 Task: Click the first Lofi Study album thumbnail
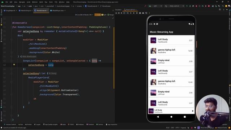153,40
